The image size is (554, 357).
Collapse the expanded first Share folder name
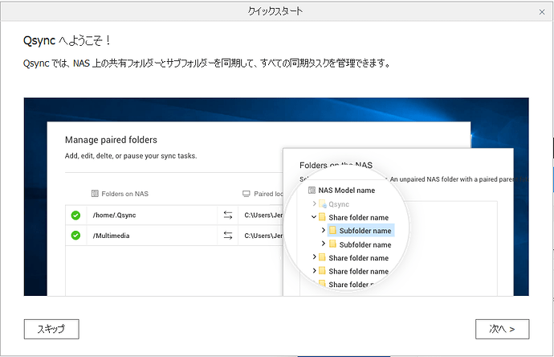314,217
